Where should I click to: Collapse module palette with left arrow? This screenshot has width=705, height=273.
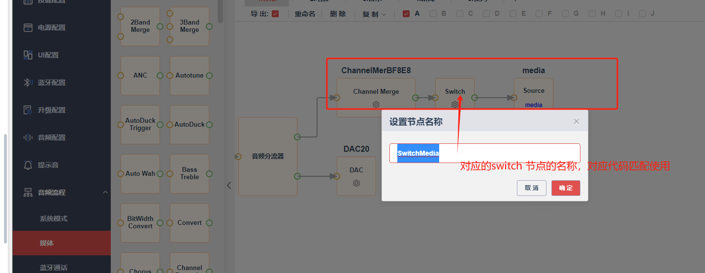point(229,185)
